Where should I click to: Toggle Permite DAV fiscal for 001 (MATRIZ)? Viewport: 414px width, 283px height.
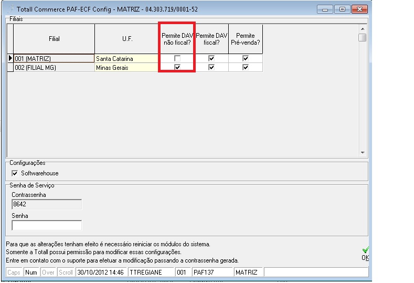(x=211, y=58)
